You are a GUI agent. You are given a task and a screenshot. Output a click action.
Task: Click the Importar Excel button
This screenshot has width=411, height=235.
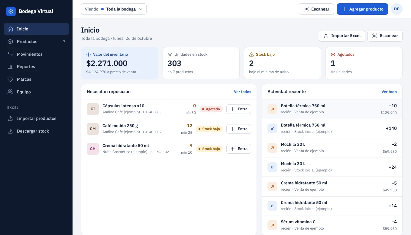342,36
